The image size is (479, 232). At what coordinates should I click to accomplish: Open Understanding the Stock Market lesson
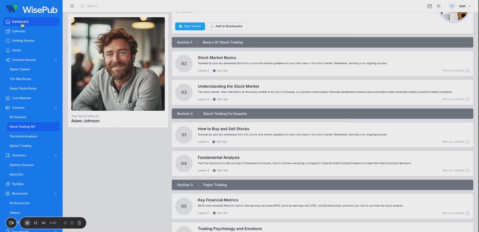pyautogui.click(x=322, y=92)
